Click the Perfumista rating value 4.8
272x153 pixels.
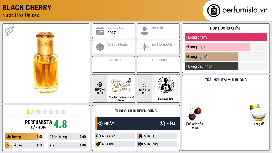[x=60, y=124]
